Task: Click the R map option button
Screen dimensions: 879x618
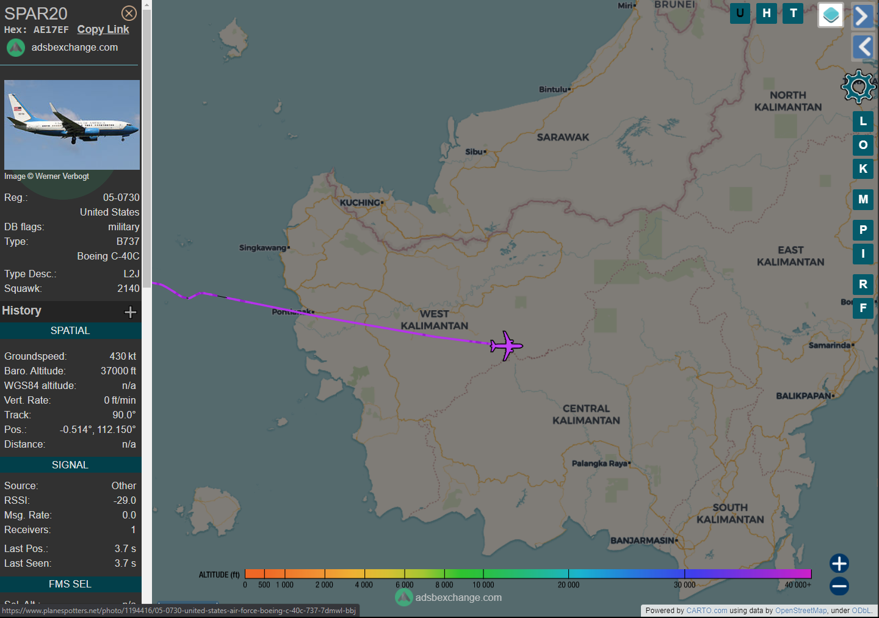Action: click(863, 285)
